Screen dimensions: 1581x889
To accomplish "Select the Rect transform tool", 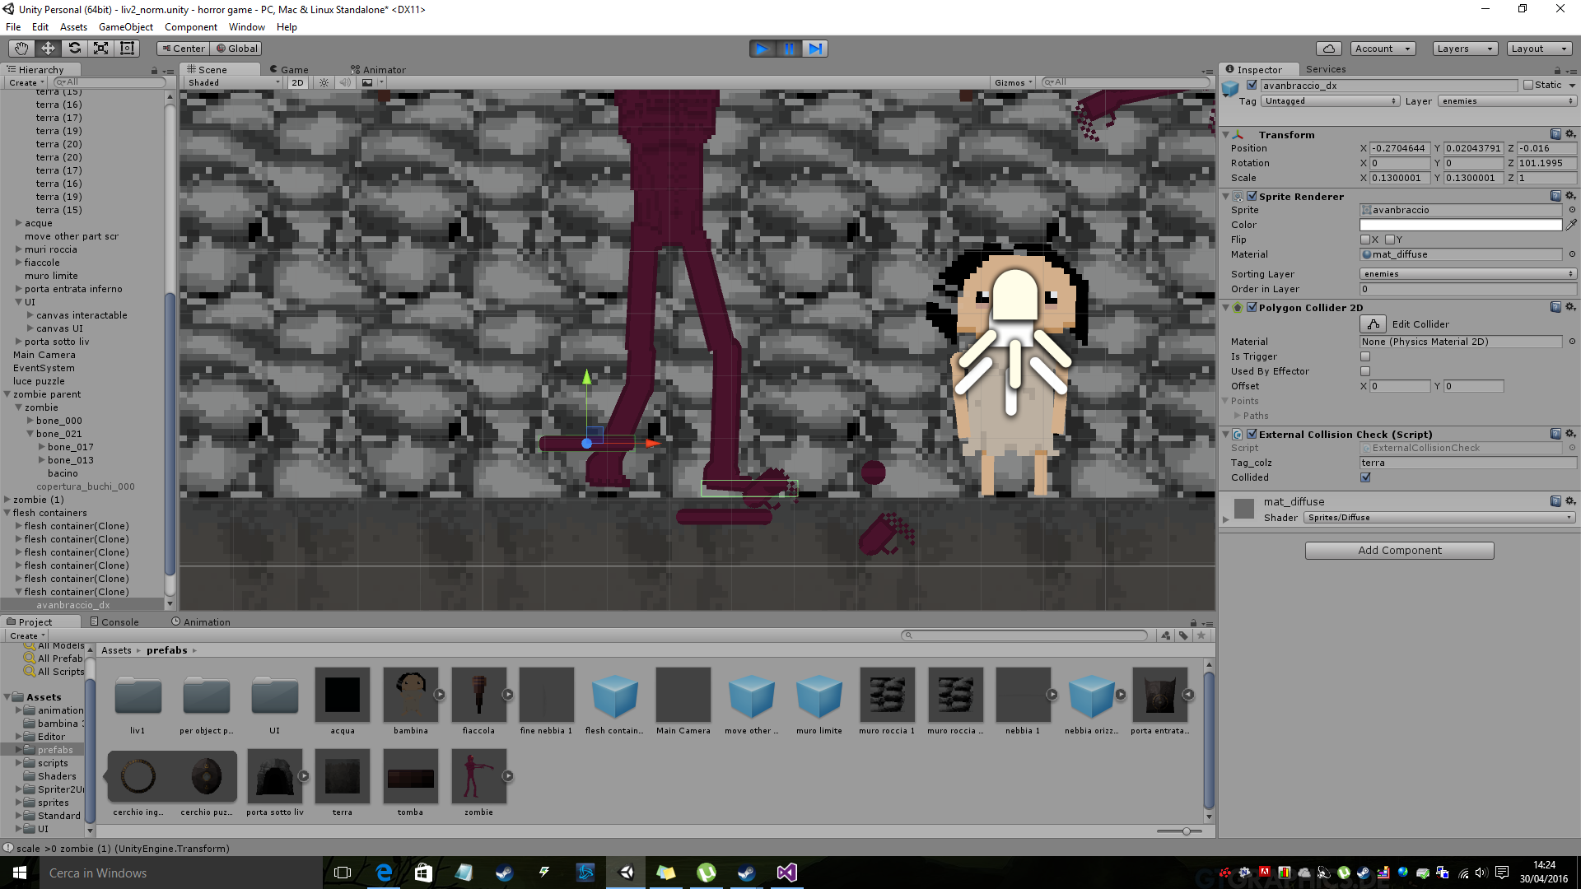I will coord(127,49).
